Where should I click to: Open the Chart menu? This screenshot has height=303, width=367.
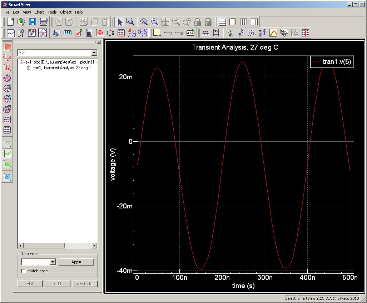click(39, 12)
